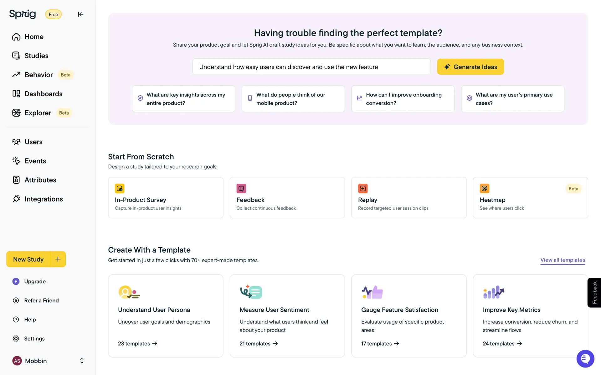Click the product goal text field
This screenshot has width=601, height=375.
[311, 67]
